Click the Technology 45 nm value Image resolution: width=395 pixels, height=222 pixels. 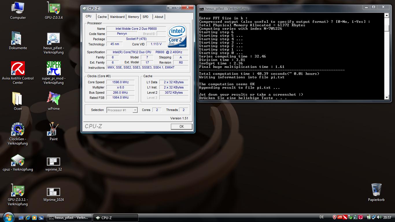point(115,44)
